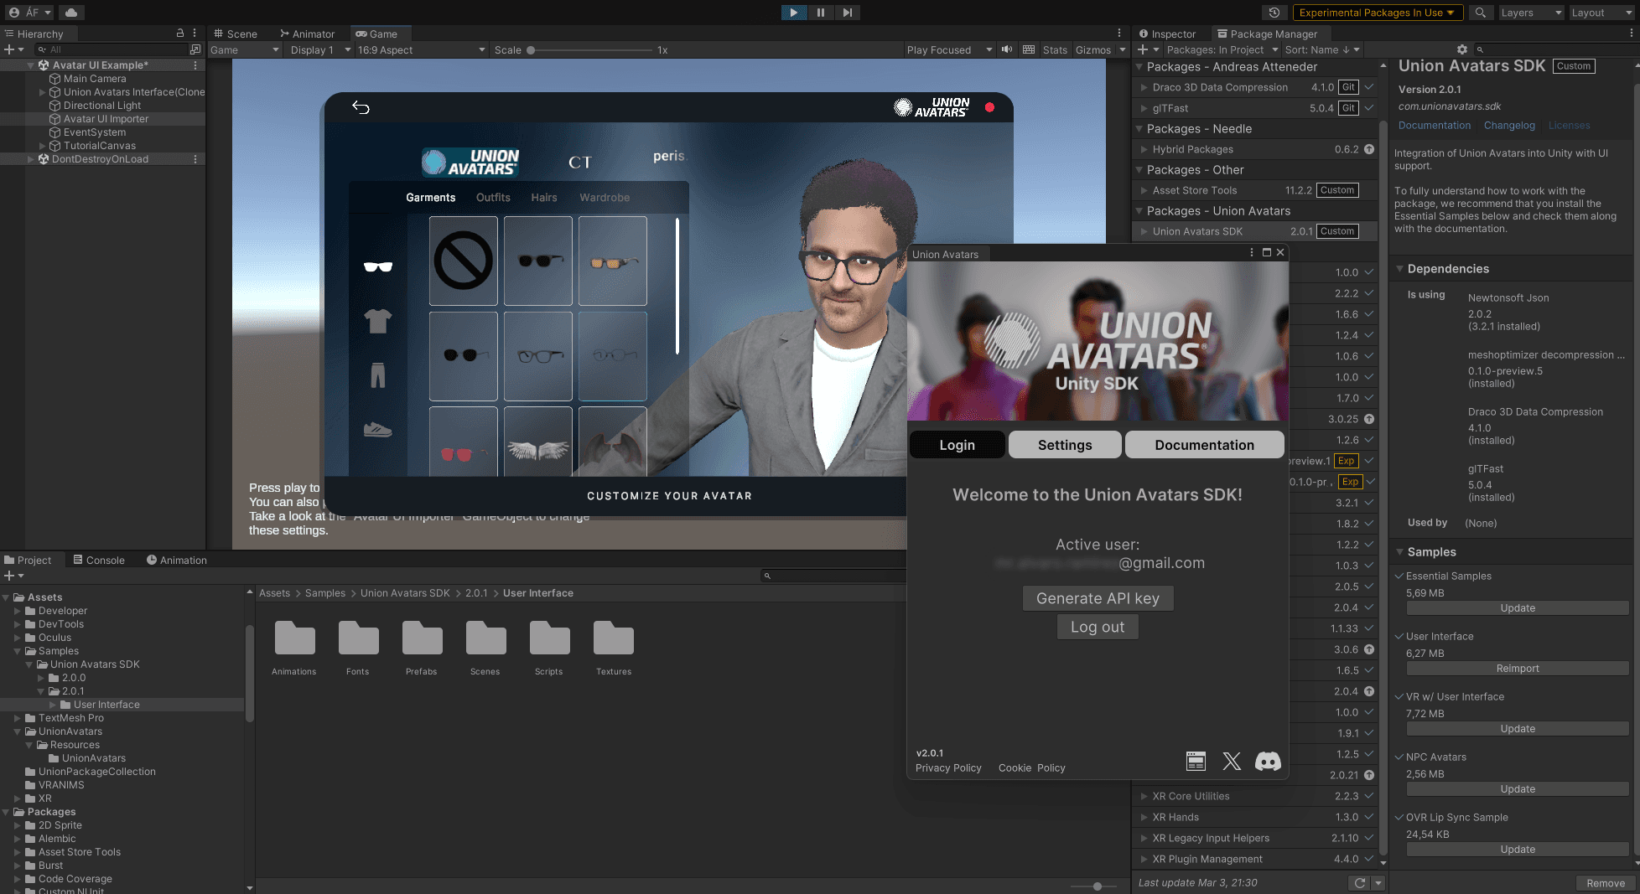Switch to the Inspector tab
Image resolution: width=1640 pixels, height=894 pixels.
[x=1166, y=34]
